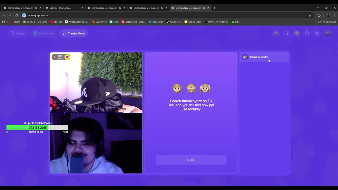Screen dimensions: 338x190
Task: Click the coin icon in Monkey header
Action: [x=297, y=34]
